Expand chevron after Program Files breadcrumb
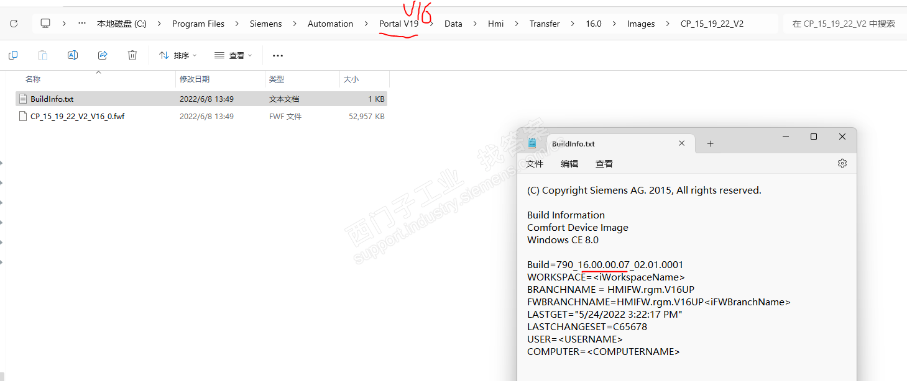907x381 pixels. [237, 24]
